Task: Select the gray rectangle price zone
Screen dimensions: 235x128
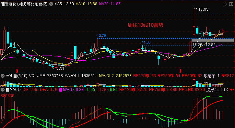Action: click(x=213, y=40)
